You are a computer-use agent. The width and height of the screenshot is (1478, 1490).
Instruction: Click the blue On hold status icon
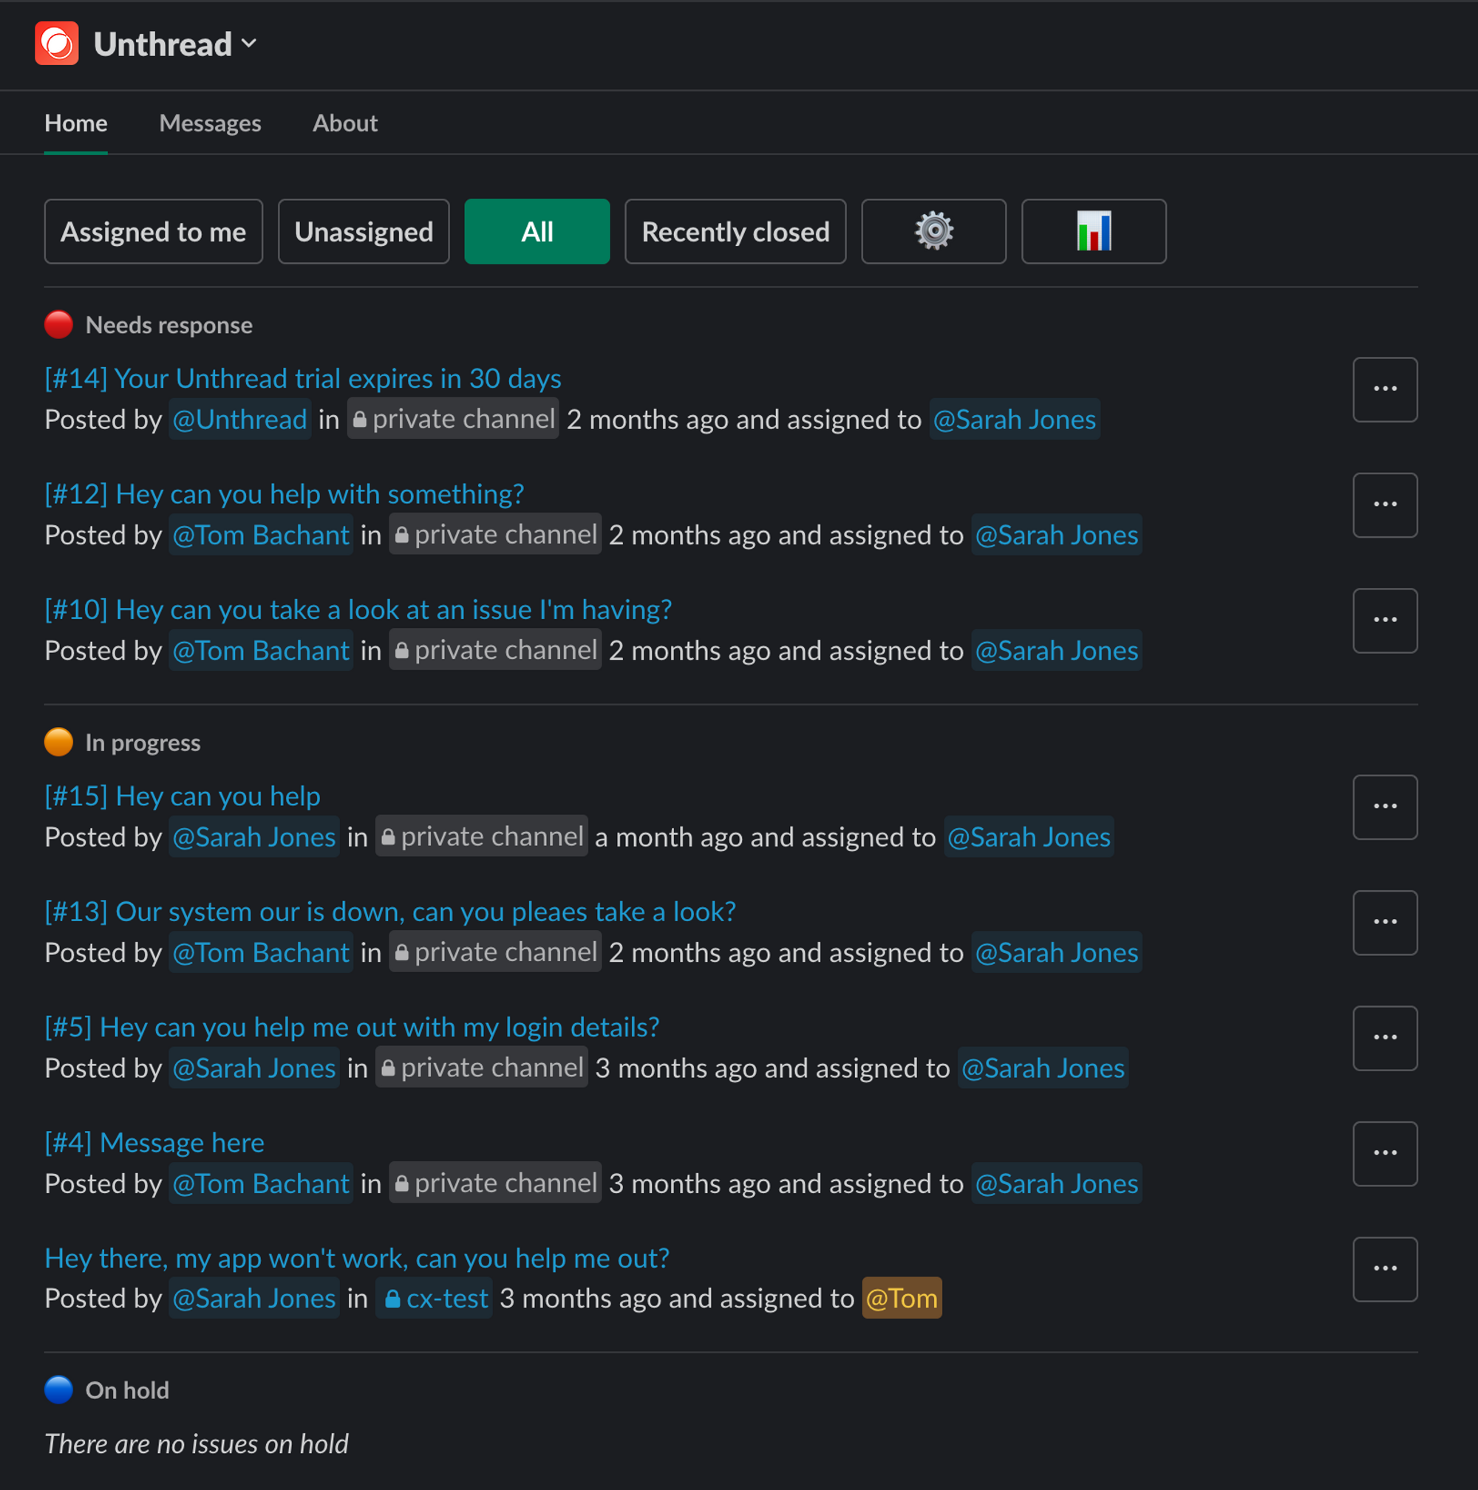click(58, 1390)
